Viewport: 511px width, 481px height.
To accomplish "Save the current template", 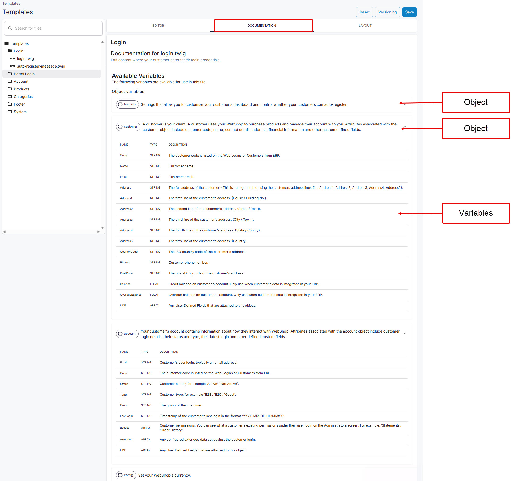I will pos(409,12).
